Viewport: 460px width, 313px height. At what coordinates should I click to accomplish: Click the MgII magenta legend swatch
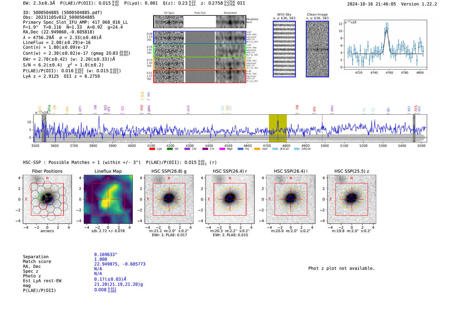pos(222,149)
